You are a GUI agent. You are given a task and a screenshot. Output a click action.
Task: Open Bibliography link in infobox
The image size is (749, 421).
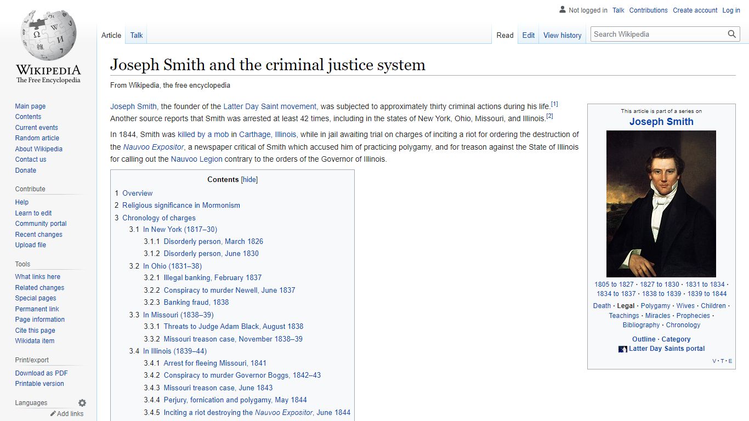pyautogui.click(x=641, y=325)
